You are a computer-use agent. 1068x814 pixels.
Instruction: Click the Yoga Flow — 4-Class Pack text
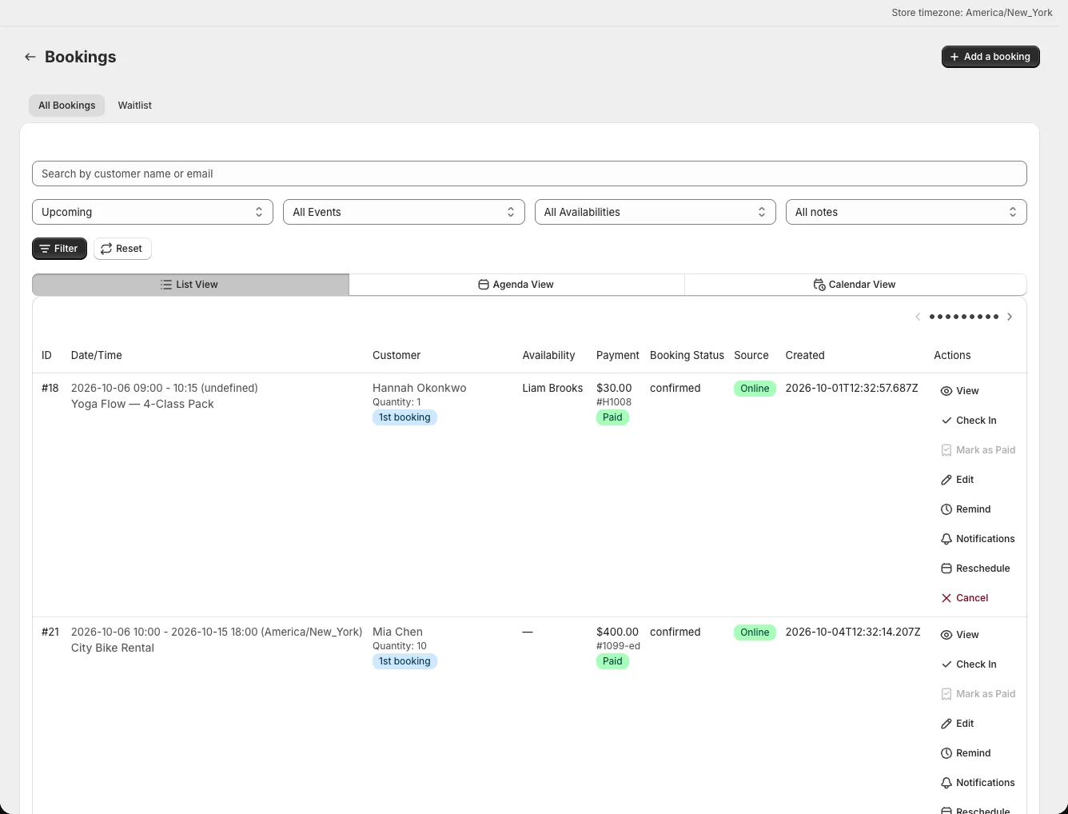click(x=142, y=404)
